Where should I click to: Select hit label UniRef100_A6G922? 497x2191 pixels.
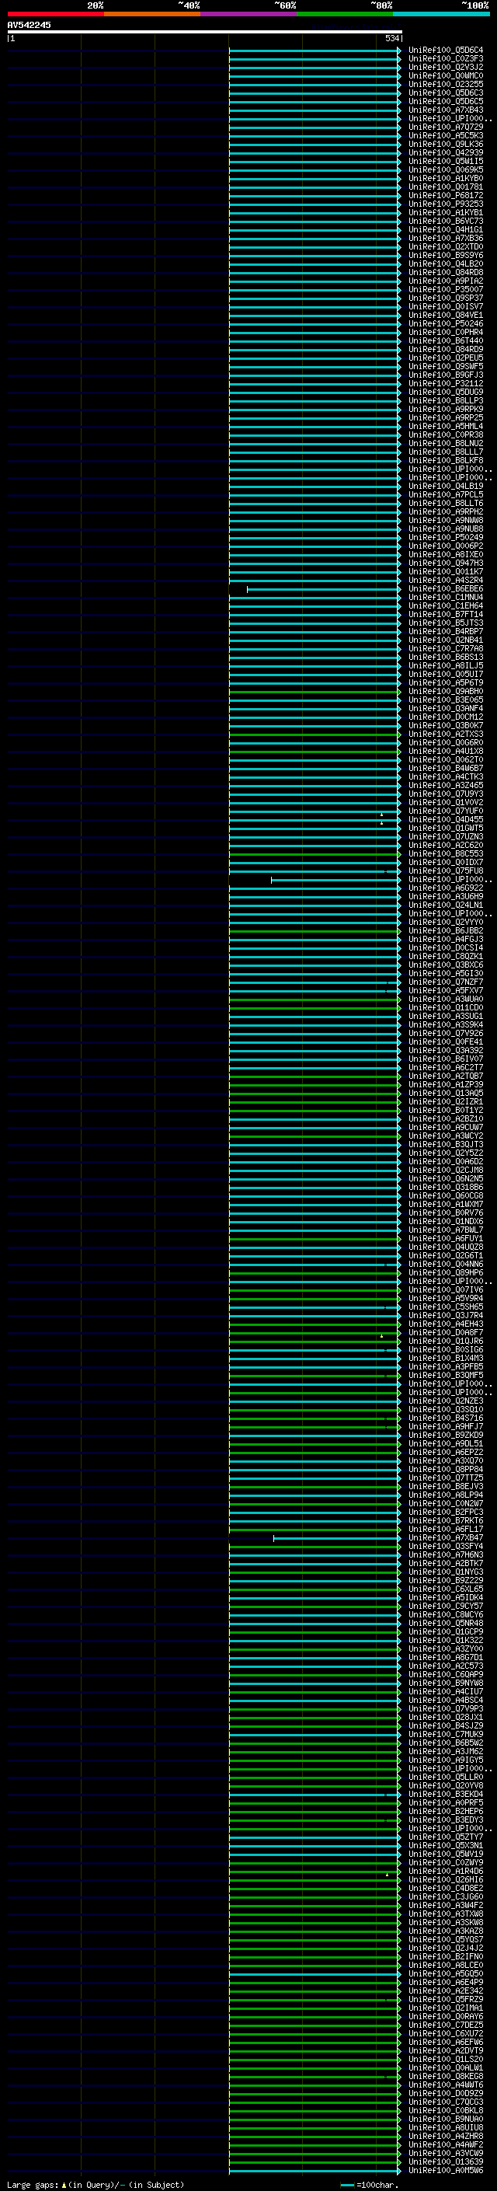tap(445, 888)
